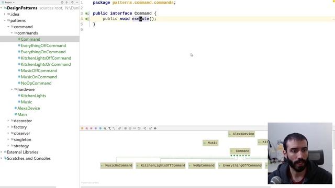Image resolution: width=335 pixels, height=188 pixels.
Task: Zoom out on the diagram
Action: point(130,128)
